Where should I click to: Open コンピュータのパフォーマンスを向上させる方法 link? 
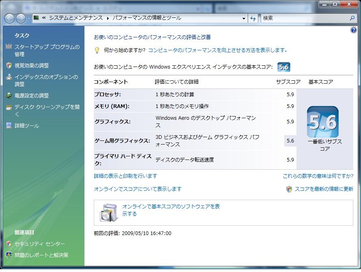pos(218,50)
